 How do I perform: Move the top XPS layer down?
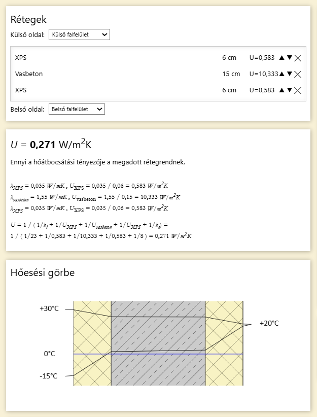click(290, 58)
